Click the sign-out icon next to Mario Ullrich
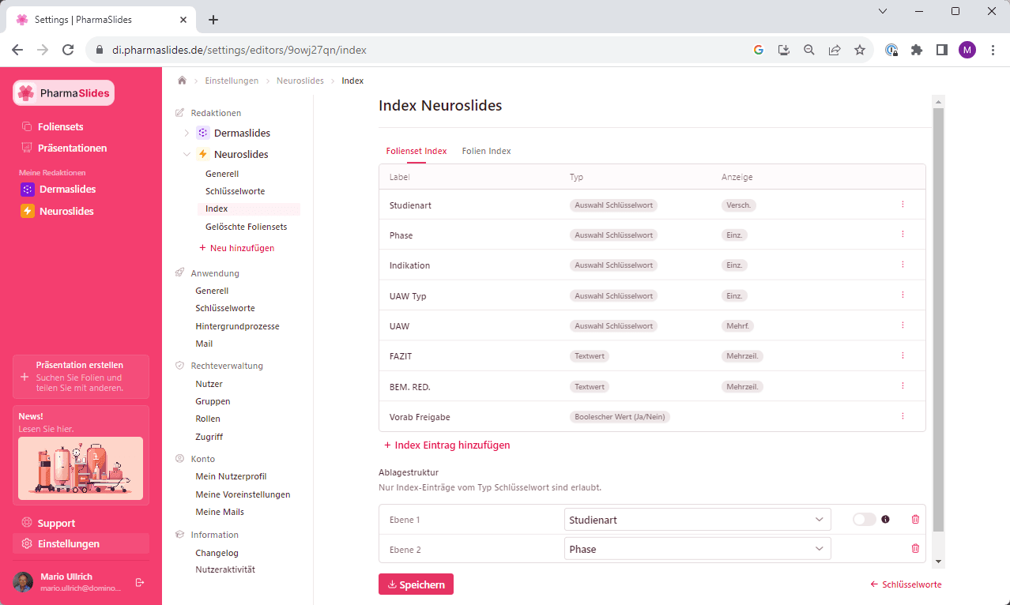 pyautogui.click(x=140, y=582)
